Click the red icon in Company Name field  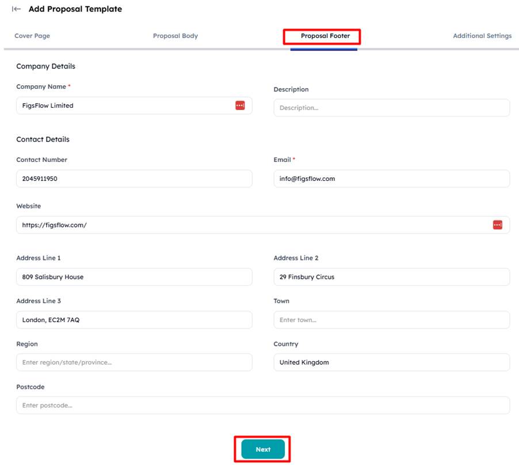click(240, 105)
